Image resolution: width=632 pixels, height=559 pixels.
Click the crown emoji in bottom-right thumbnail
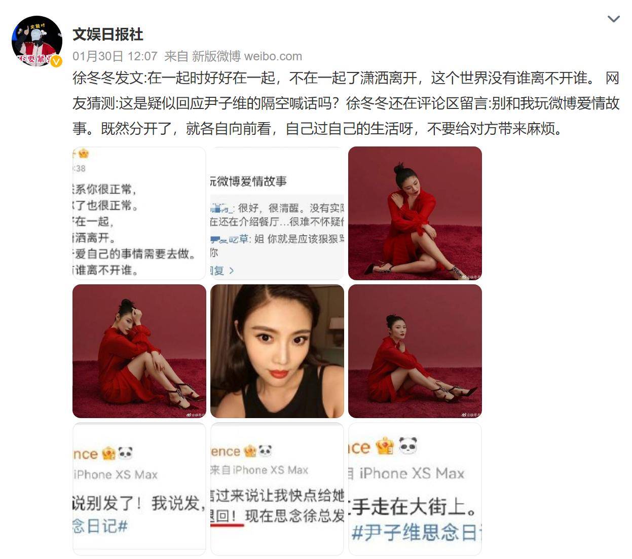coord(385,446)
